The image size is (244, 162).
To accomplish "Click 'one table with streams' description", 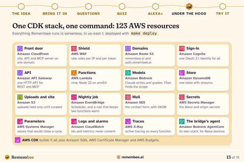I will tap(196, 83).
